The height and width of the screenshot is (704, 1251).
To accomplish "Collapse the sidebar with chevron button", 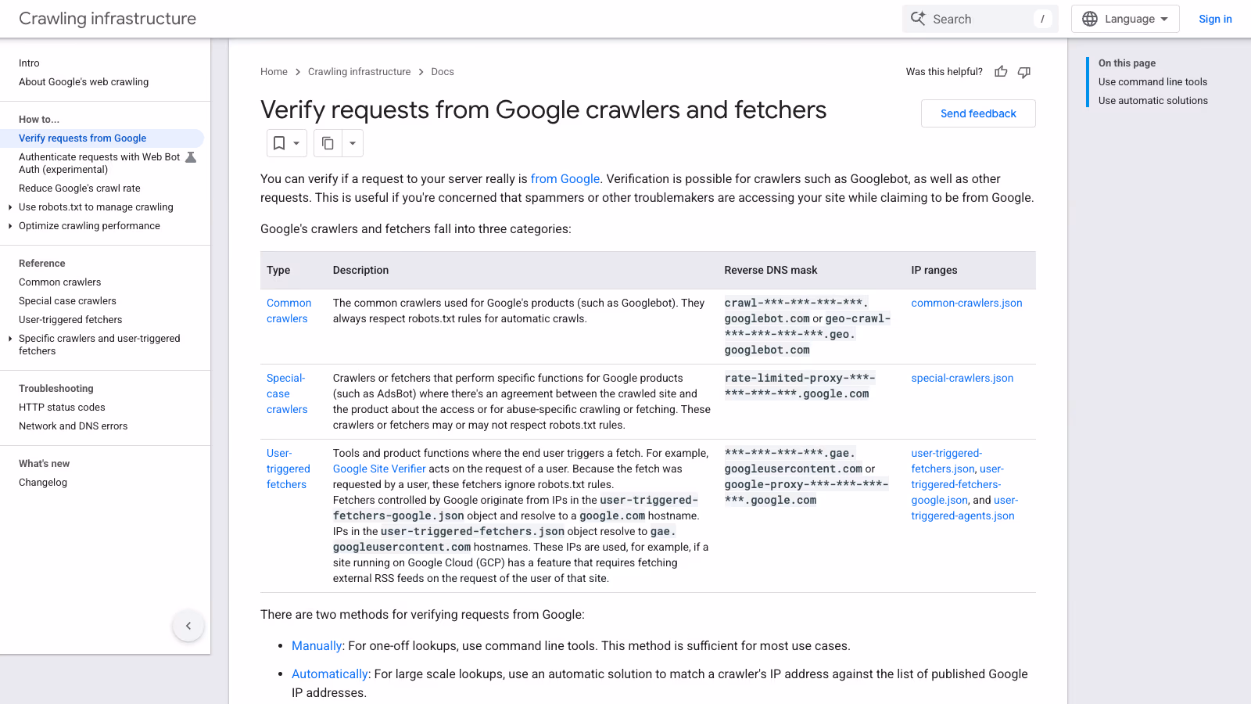I will click(188, 626).
